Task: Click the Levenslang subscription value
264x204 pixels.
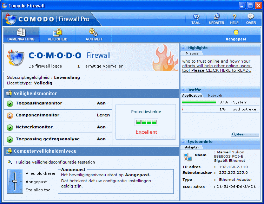Action: [x=67, y=77]
